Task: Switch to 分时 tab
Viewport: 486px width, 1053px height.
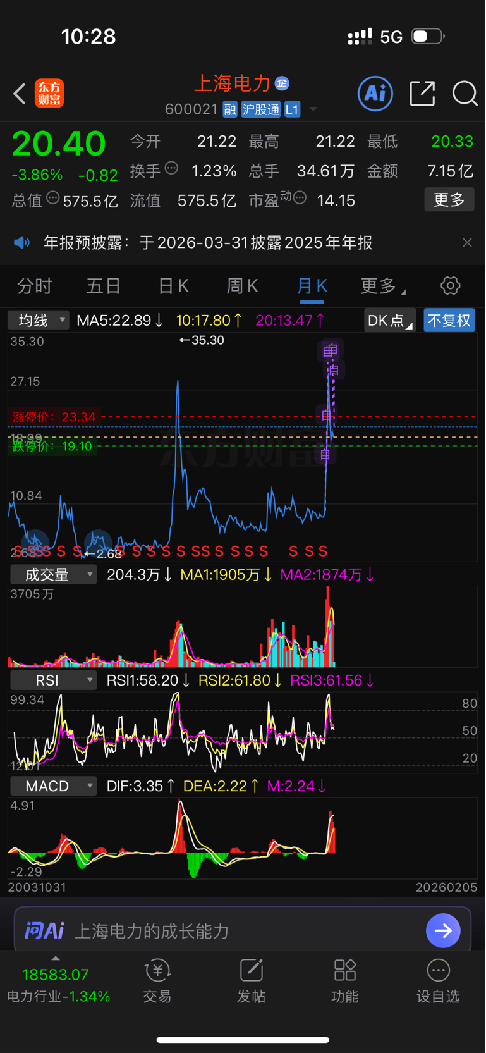Action: click(35, 286)
